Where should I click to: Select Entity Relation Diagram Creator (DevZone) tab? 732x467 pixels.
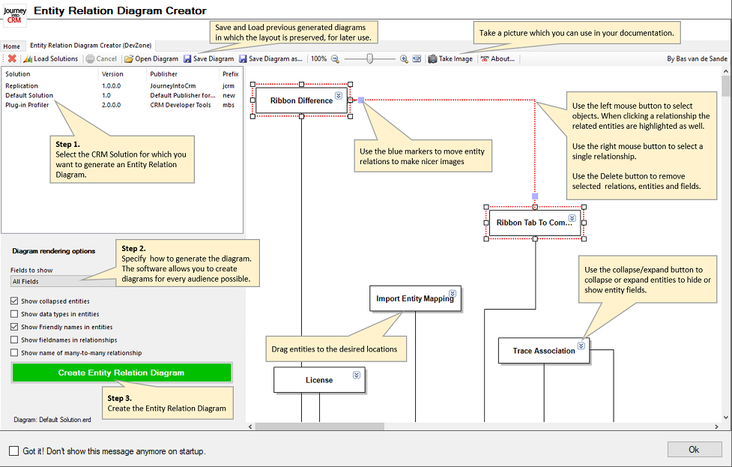click(91, 45)
